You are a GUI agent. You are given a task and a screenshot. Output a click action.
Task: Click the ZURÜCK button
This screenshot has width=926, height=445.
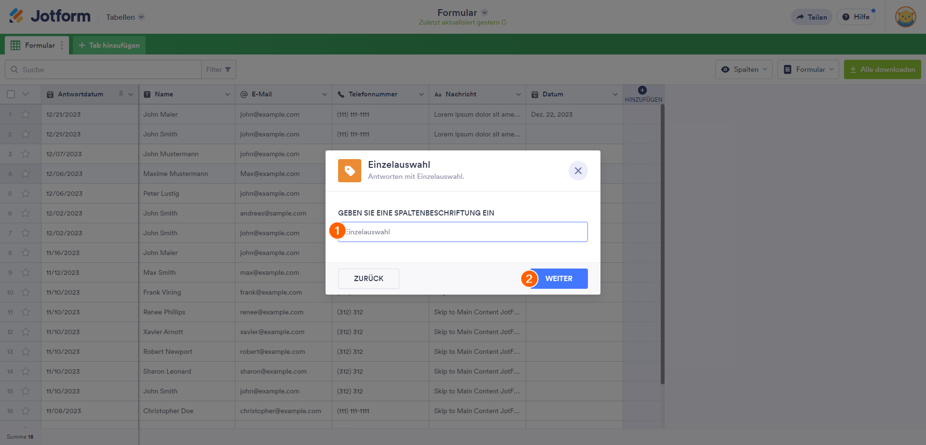[368, 279]
